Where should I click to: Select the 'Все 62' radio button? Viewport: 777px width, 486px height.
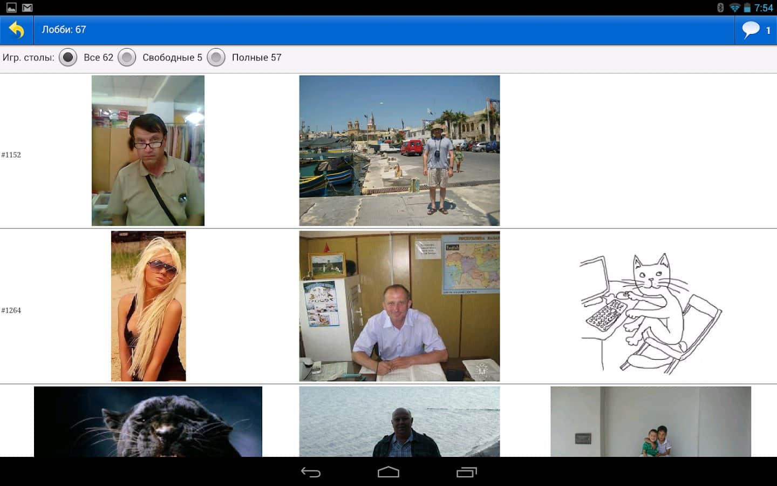coord(68,57)
